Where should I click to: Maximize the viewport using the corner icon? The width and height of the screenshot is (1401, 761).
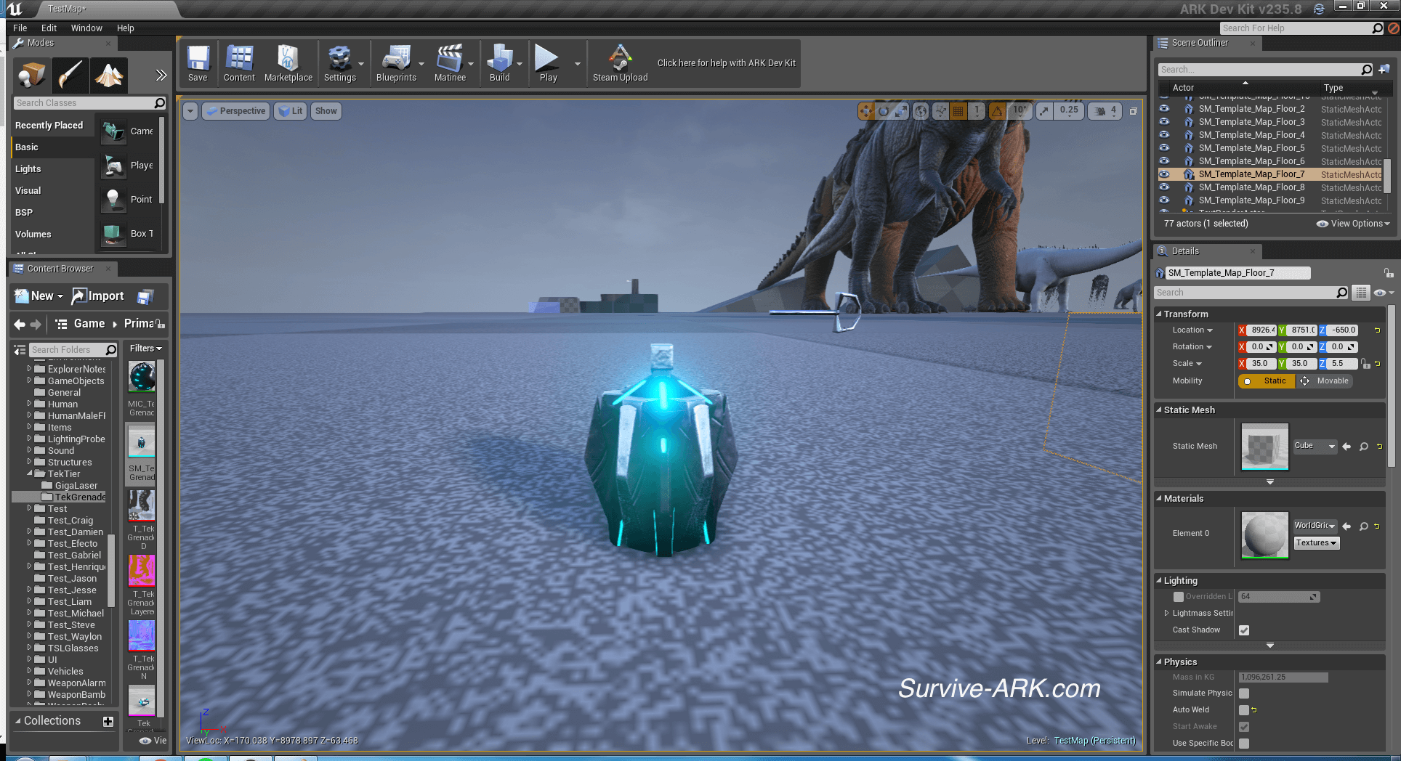click(x=1134, y=111)
